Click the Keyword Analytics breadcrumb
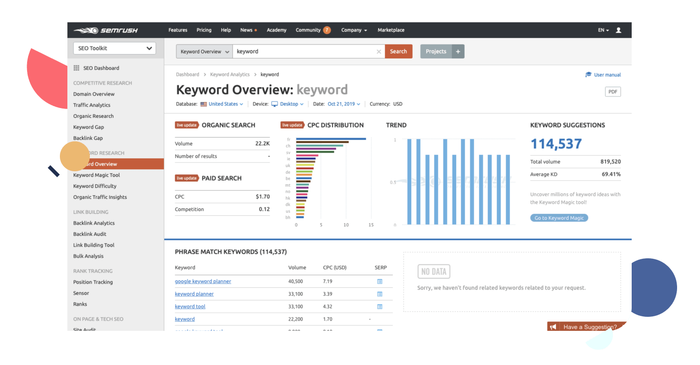Viewport: 700px width, 365px height. coord(230,74)
